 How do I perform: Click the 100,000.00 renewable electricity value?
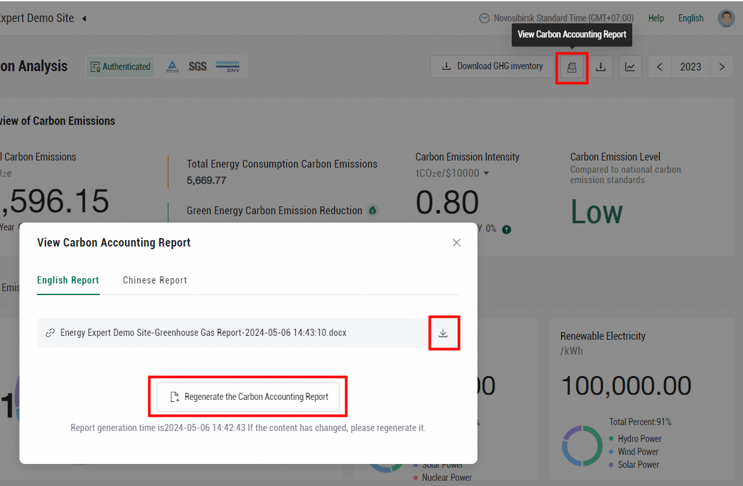click(x=626, y=386)
